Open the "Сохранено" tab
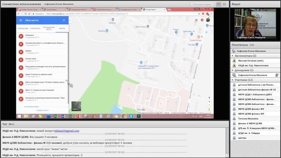 point(35,29)
